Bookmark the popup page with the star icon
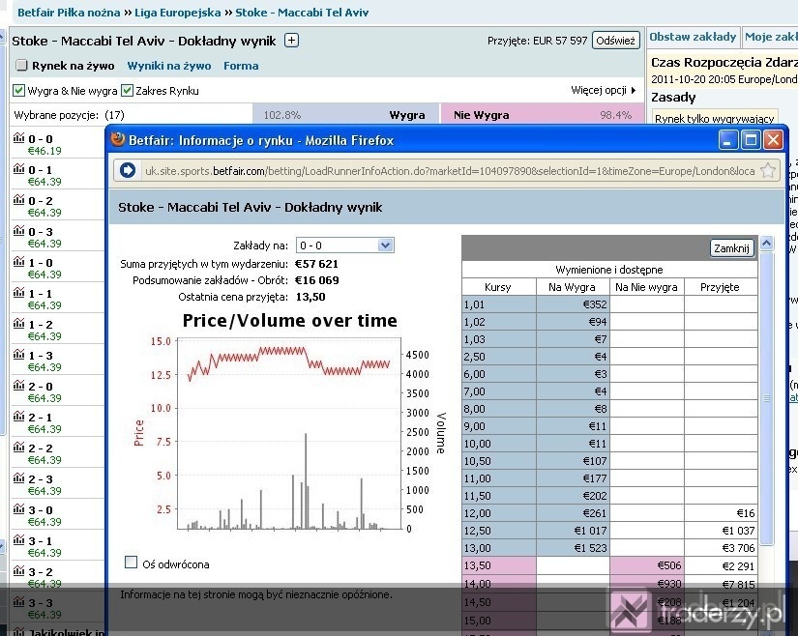The width and height of the screenshot is (798, 636). [x=767, y=170]
